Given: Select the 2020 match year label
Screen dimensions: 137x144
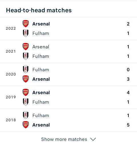Looking at the screenshot, I should [11, 74].
